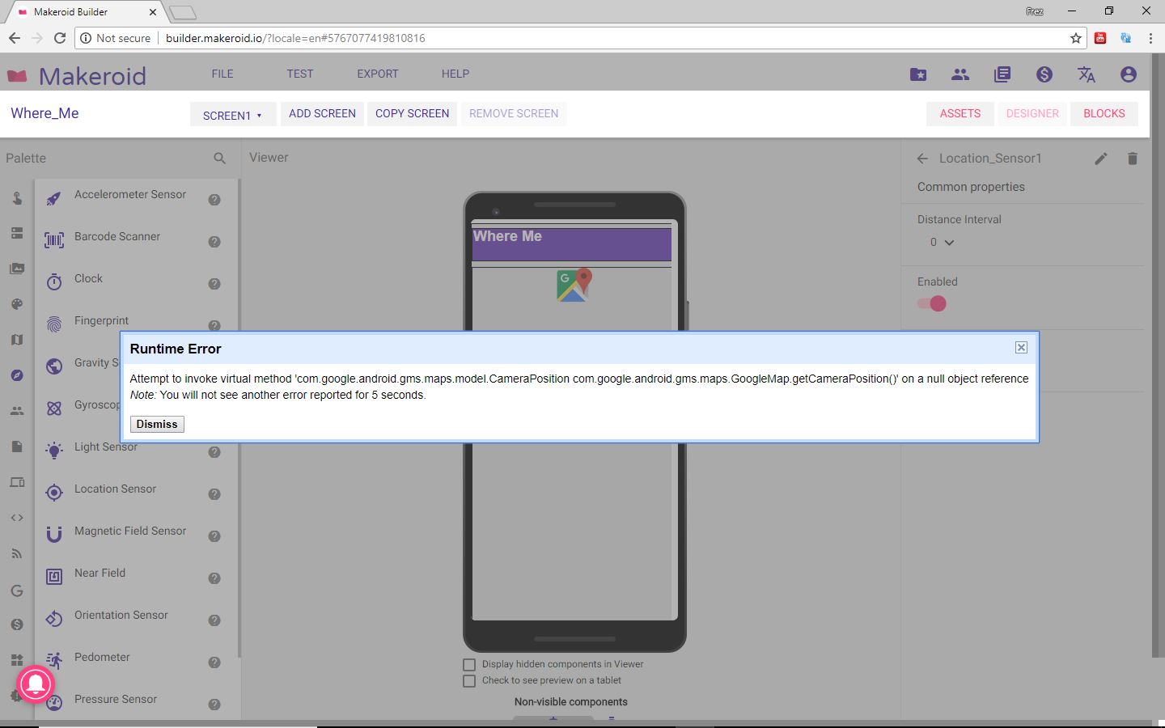The width and height of the screenshot is (1165, 728).
Task: Check the tablet preview checkbox
Action: pyautogui.click(x=469, y=680)
